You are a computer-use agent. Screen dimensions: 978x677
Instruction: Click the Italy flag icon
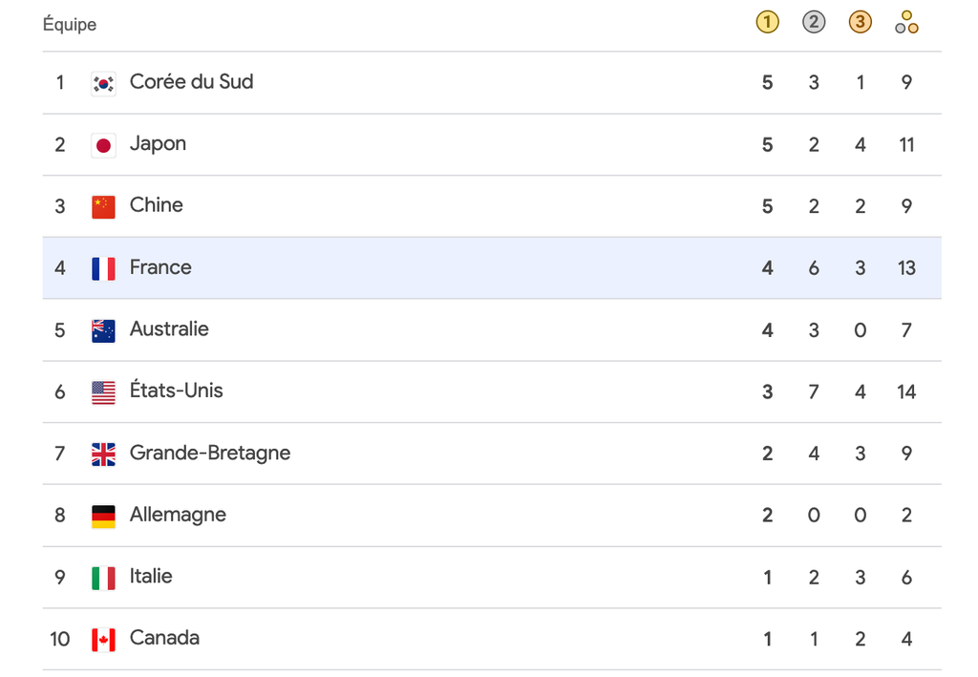(x=103, y=577)
